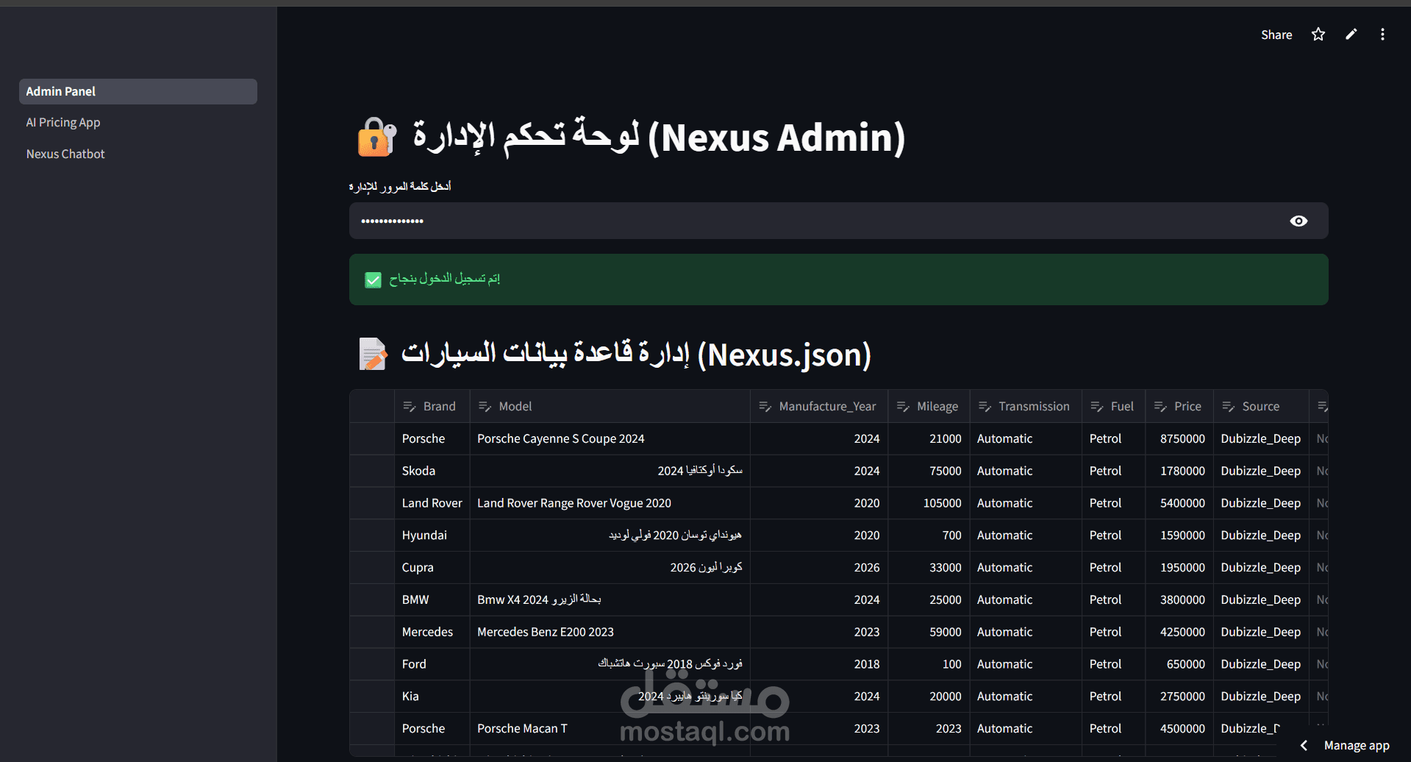The image size is (1411, 762).
Task: Click the mileage cell '59000'
Action: (929, 632)
